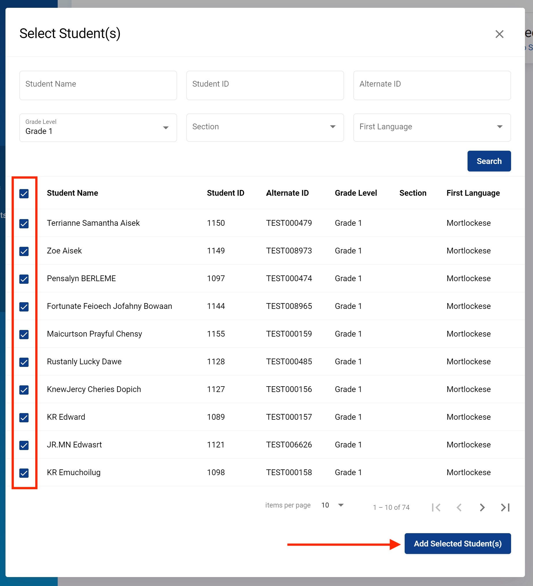Sort by Student Name column header
This screenshot has height=586, width=533.
tap(72, 193)
